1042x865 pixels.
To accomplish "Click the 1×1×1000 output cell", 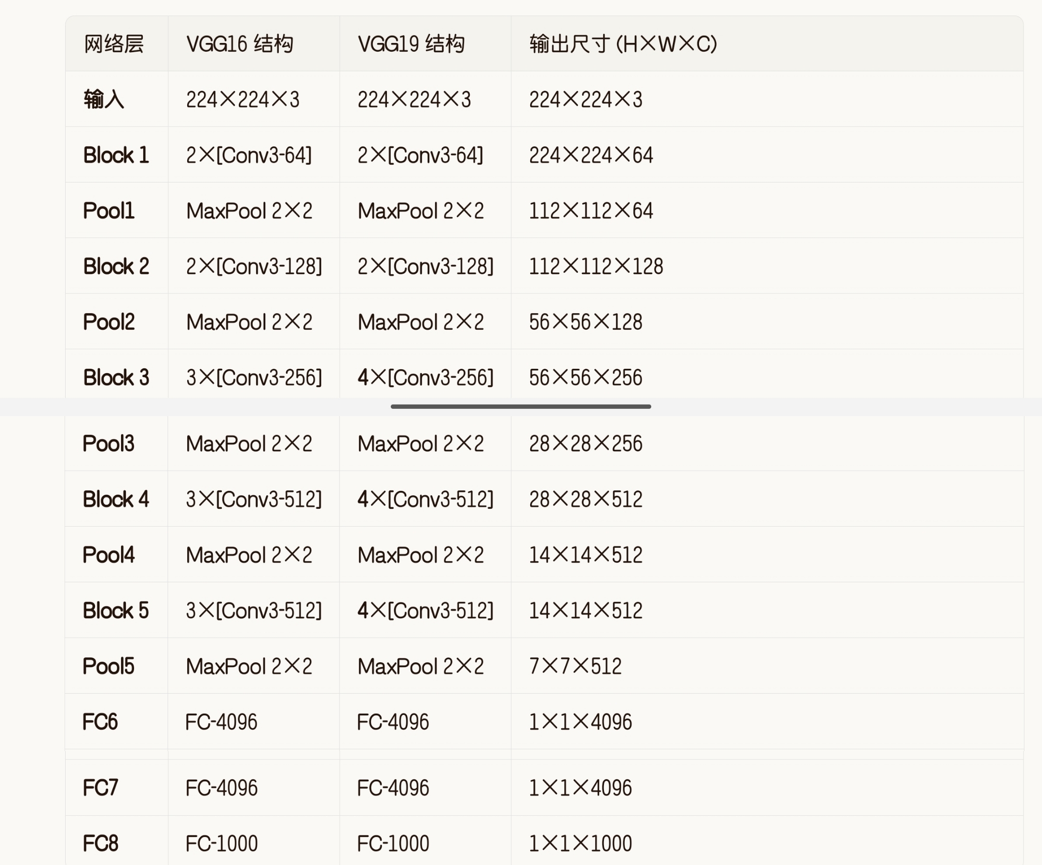I will (580, 843).
